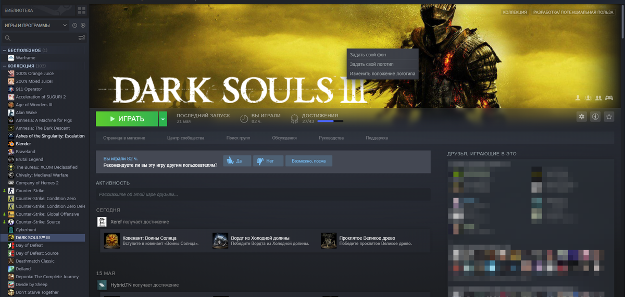
Task: Show game info icon
Action: pos(595,117)
